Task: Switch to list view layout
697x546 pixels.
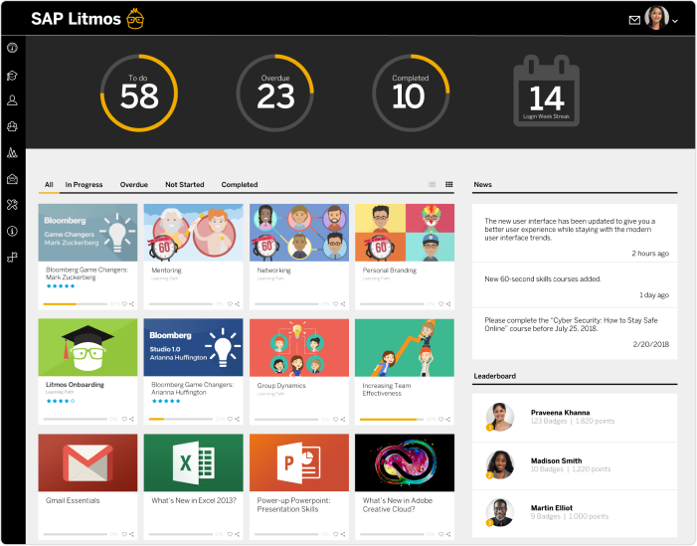Action: [x=432, y=184]
